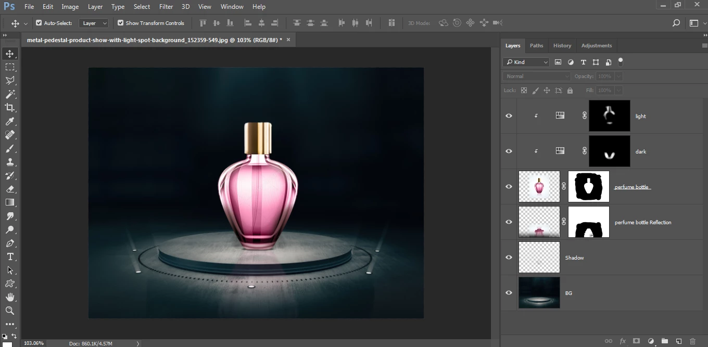Open the Filter menu

coord(166,7)
